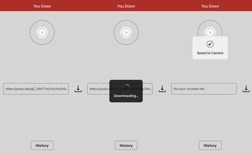Viewport: 252px width, 155px height.
Task: Focus the middle panel's YouTube URL field
Action: pos(98,89)
